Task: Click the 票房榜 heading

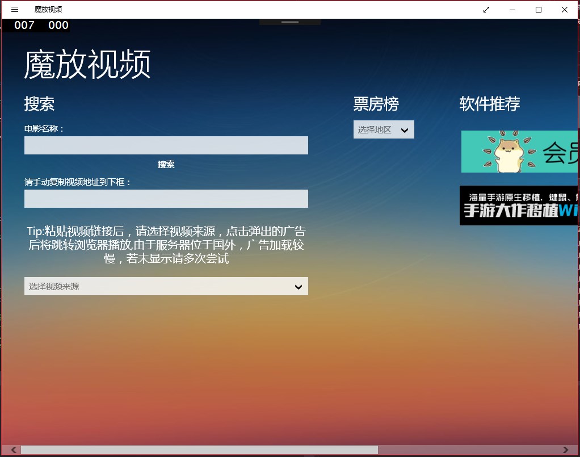Action: coord(376,104)
